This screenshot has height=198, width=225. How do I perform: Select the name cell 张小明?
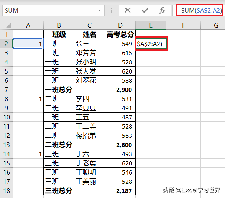89,62
